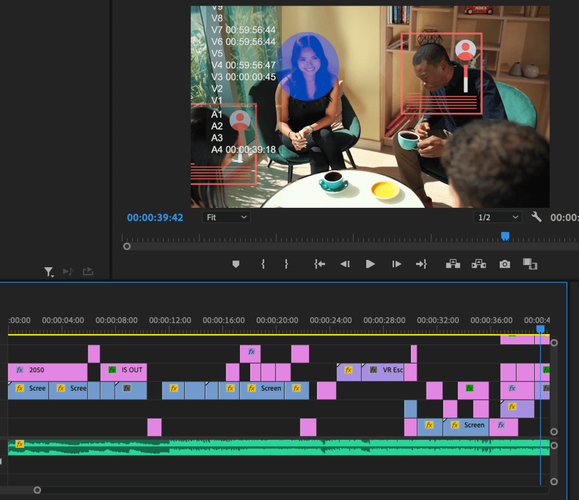Export frame with the camera icon

coord(504,264)
